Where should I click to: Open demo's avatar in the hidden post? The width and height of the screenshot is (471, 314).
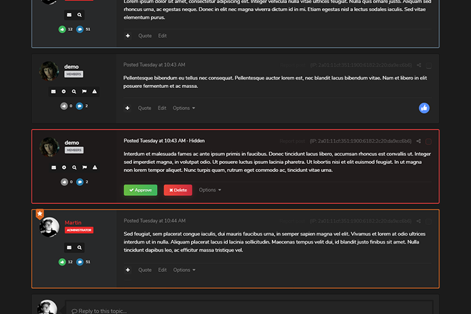click(49, 147)
